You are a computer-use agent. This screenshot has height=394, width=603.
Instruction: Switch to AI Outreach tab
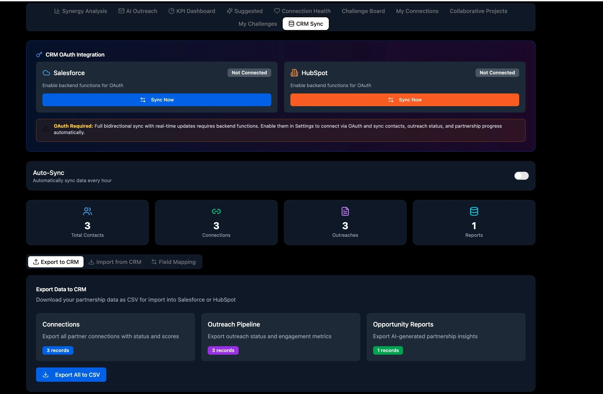pyautogui.click(x=138, y=11)
